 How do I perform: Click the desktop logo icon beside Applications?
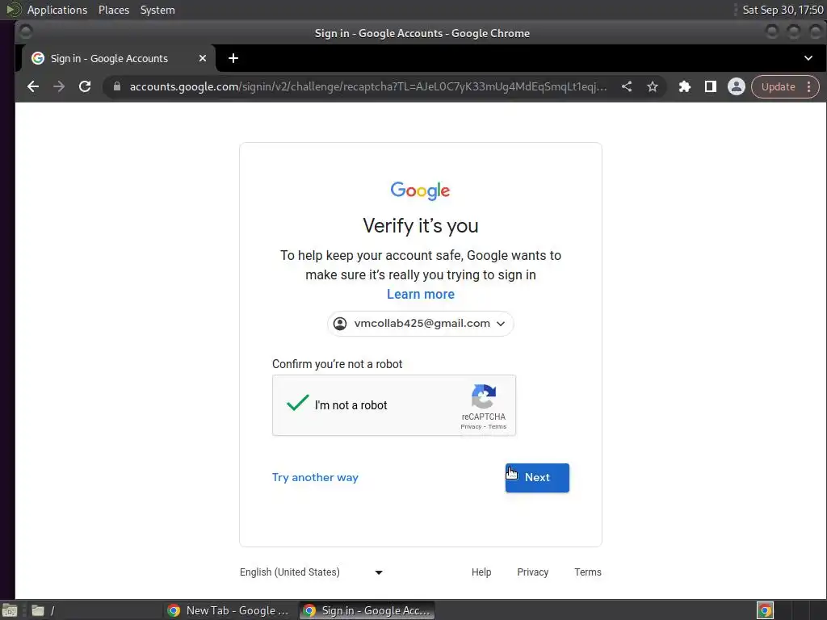point(13,10)
